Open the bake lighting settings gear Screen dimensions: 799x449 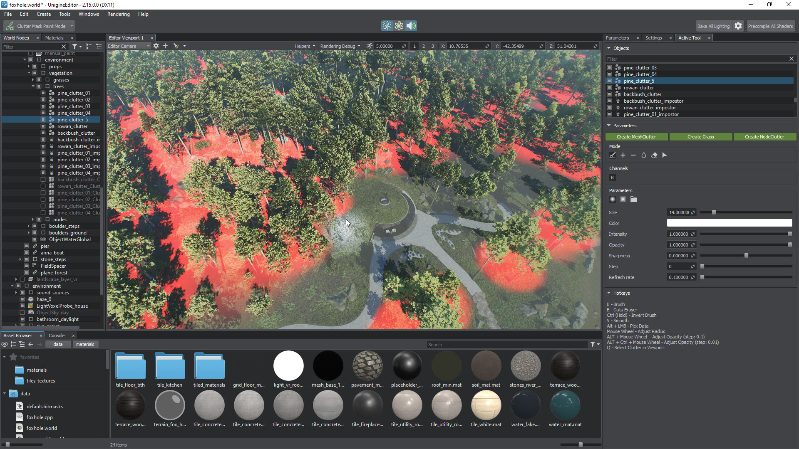coord(738,26)
